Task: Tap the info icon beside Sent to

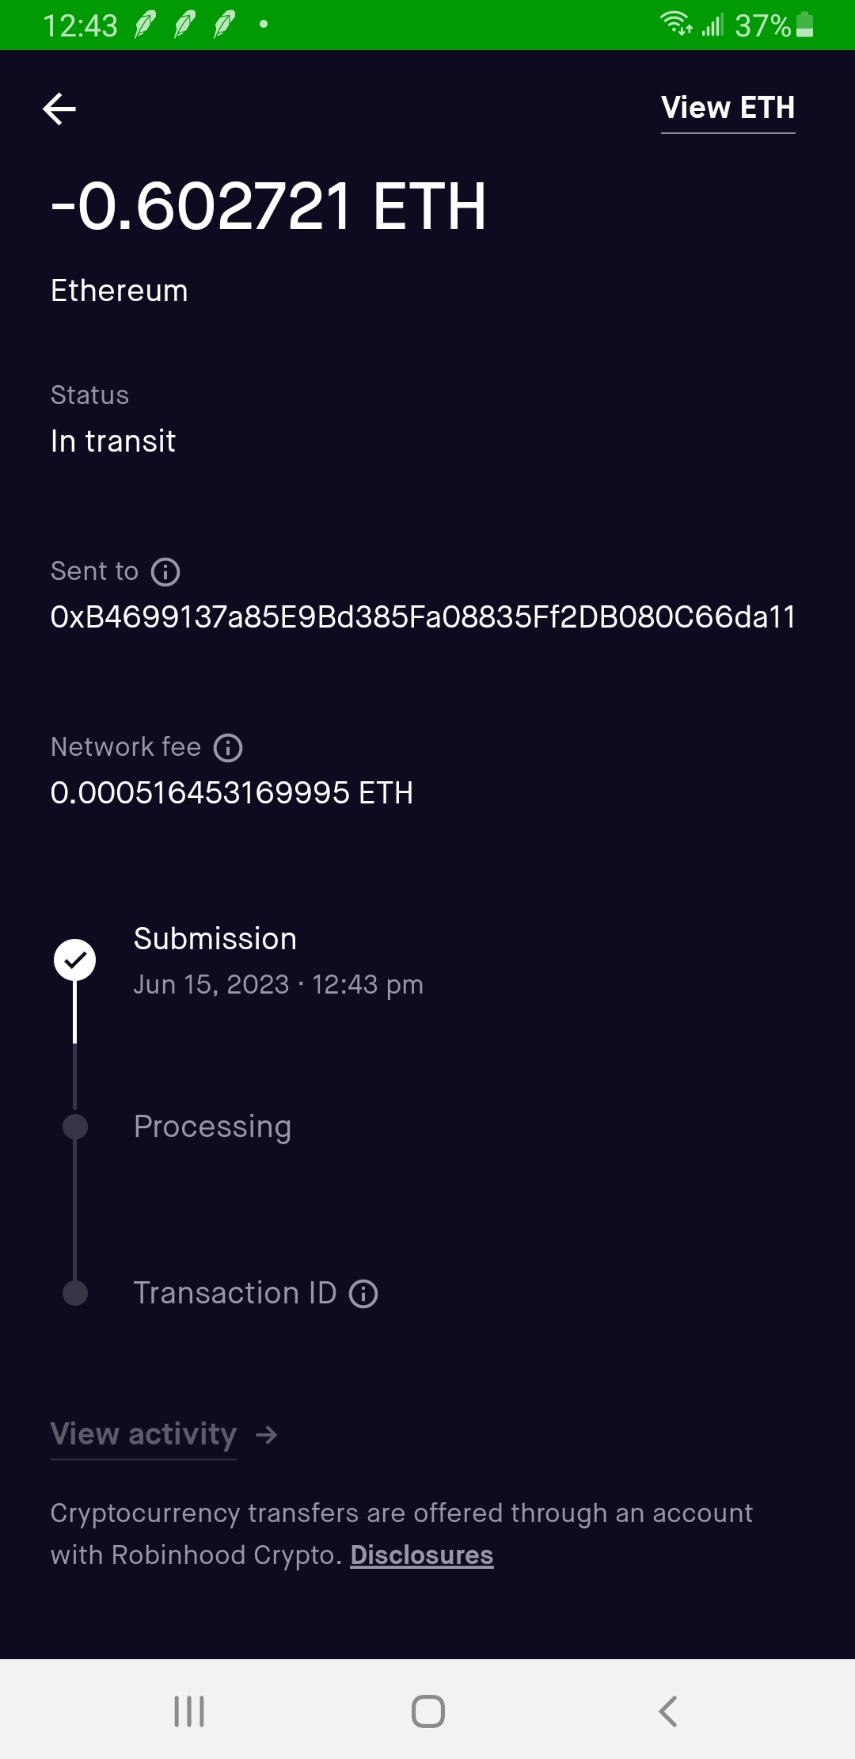Action: 165,572
